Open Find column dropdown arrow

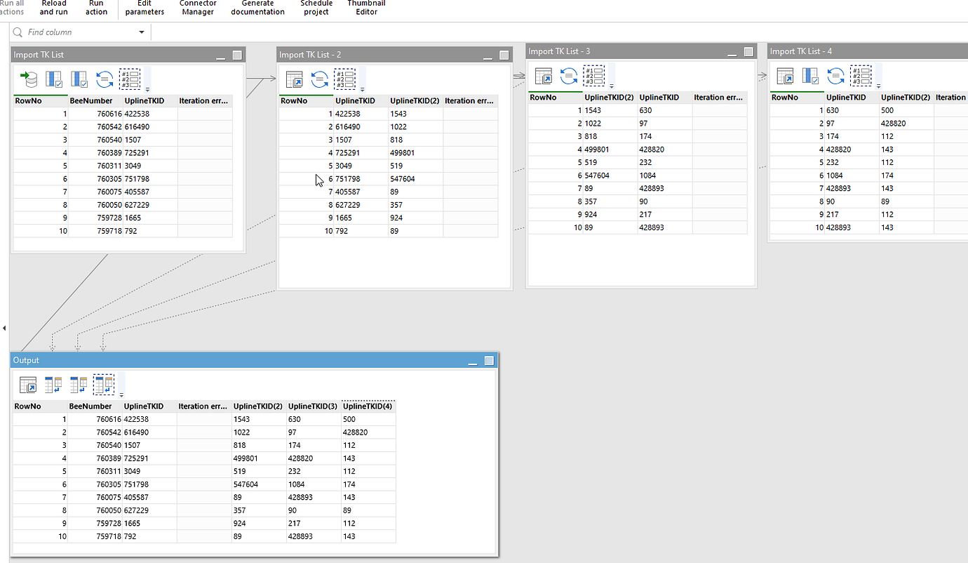coord(142,32)
